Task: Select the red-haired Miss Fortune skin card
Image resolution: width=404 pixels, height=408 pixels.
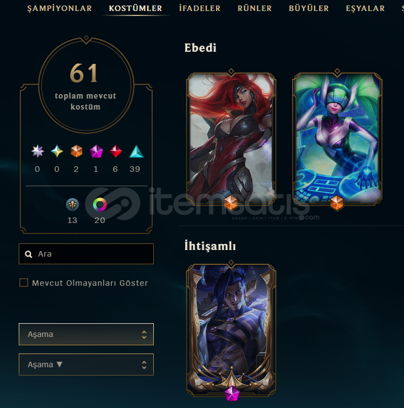Action: (x=231, y=138)
